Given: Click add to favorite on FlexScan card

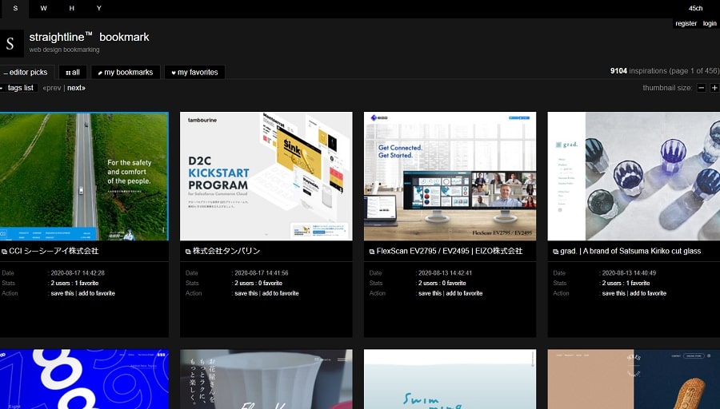Looking at the screenshot, I should (464, 293).
